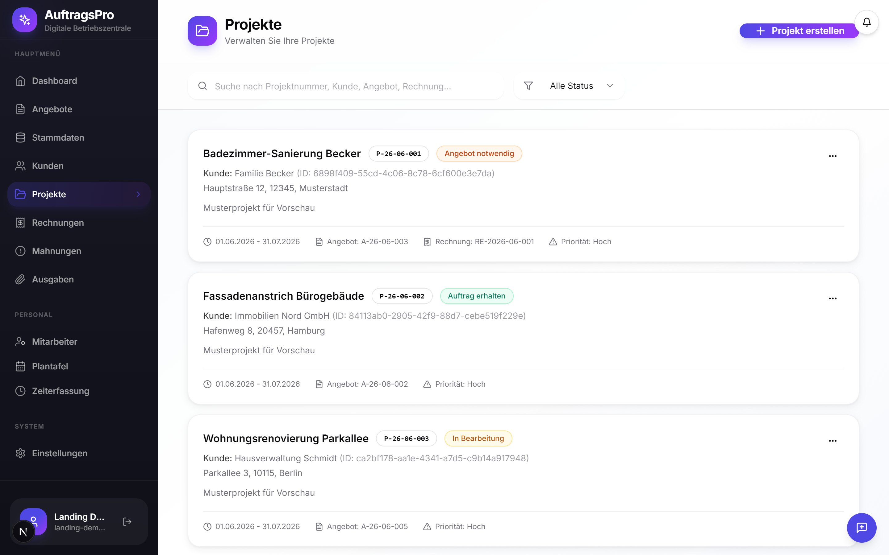Click the notification bell icon
Image resolution: width=889 pixels, height=555 pixels.
866,23
